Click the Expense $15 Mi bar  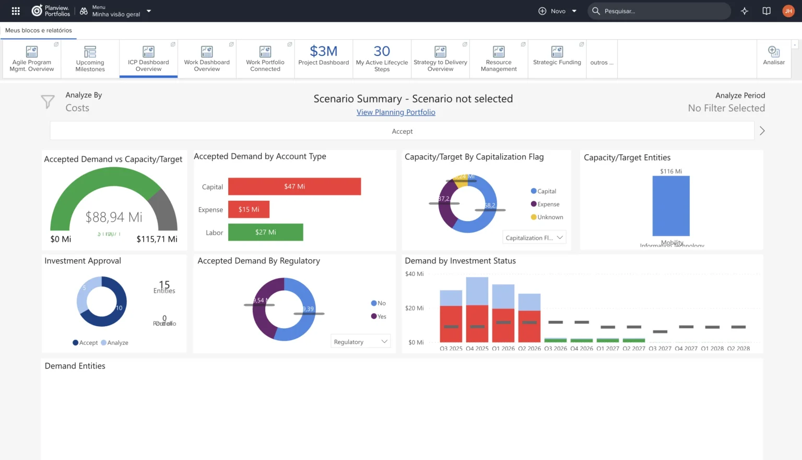[249, 209]
